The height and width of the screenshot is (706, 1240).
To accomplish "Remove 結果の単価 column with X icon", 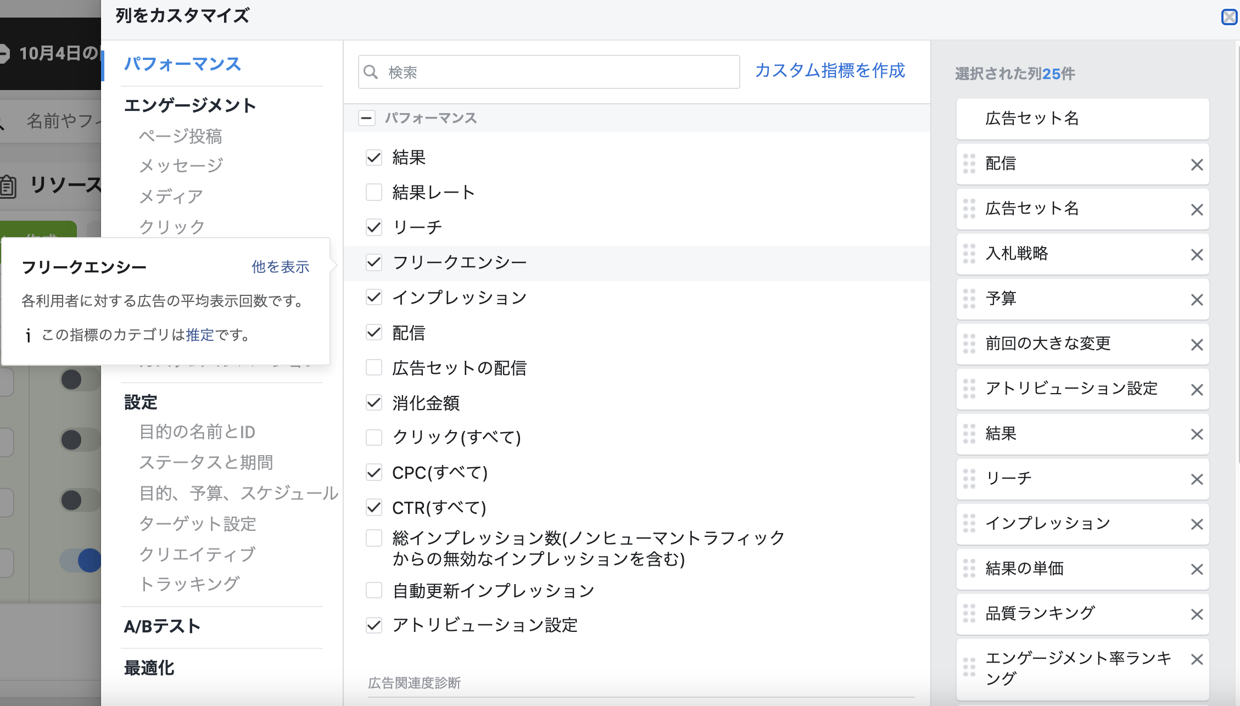I will [1197, 569].
